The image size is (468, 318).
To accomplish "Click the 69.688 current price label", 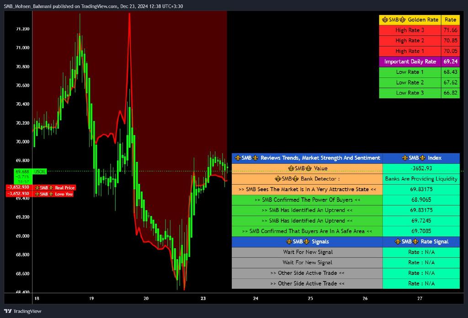I will point(23,172).
